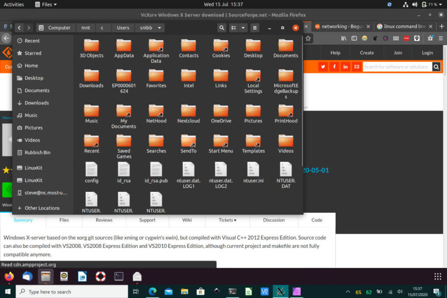Click the speaker icon in the GNOME top bar

point(414,4)
